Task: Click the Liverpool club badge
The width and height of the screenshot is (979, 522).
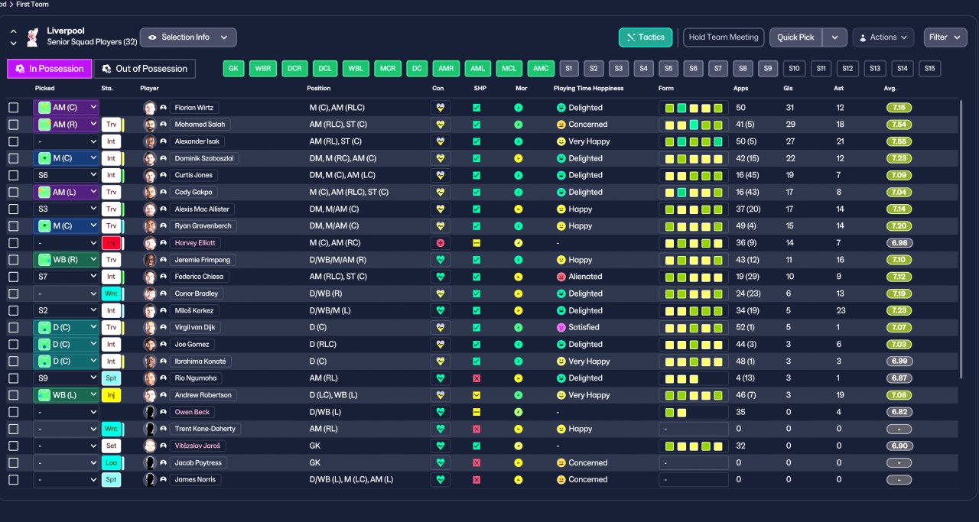Action: [32, 37]
